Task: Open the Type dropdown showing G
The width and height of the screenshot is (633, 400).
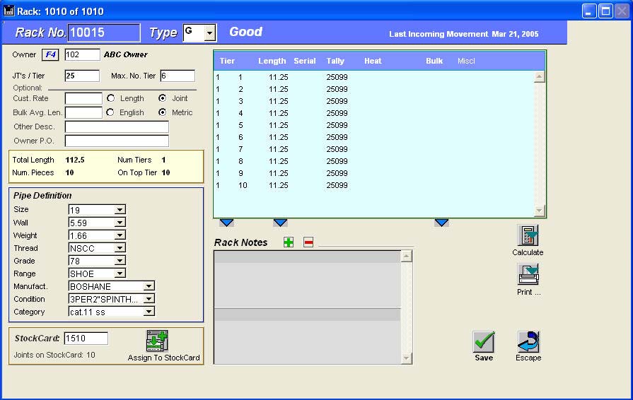Action: (x=209, y=33)
